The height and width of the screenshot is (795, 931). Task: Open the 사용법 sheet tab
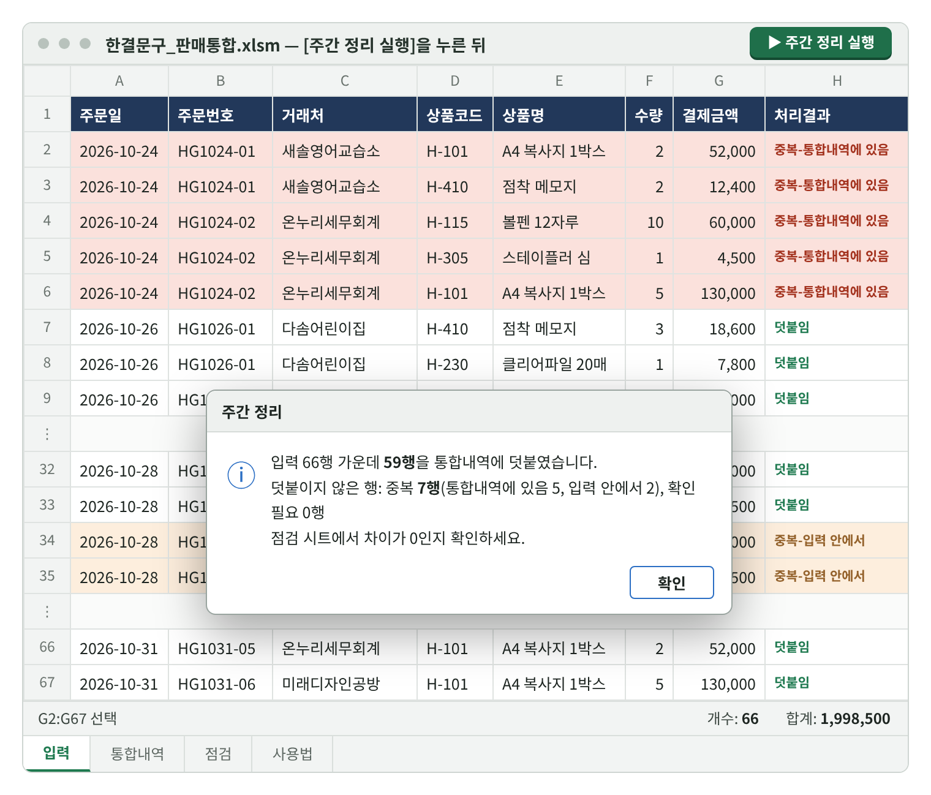[292, 753]
